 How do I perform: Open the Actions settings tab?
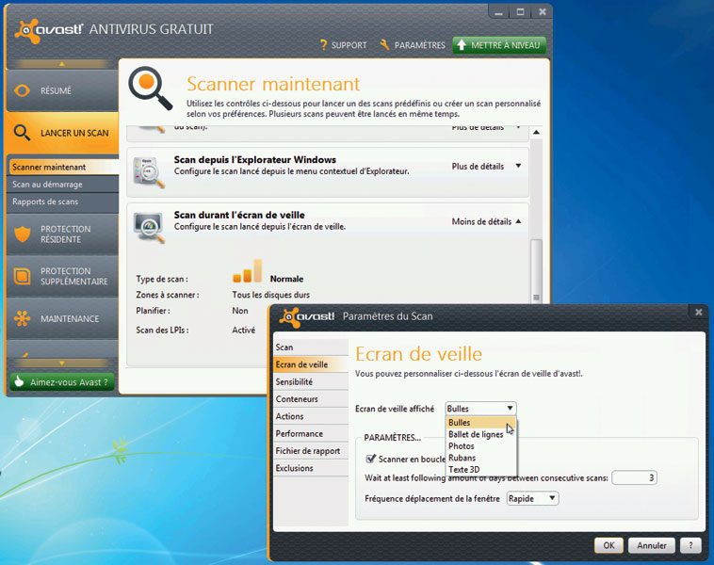311,416
